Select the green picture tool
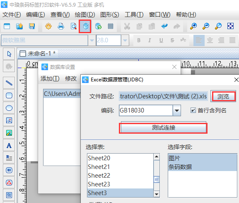 point(9,133)
